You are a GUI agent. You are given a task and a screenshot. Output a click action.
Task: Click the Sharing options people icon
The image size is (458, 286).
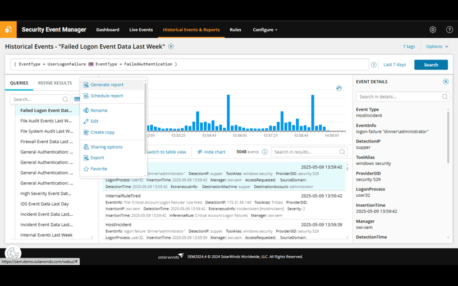tap(86, 147)
